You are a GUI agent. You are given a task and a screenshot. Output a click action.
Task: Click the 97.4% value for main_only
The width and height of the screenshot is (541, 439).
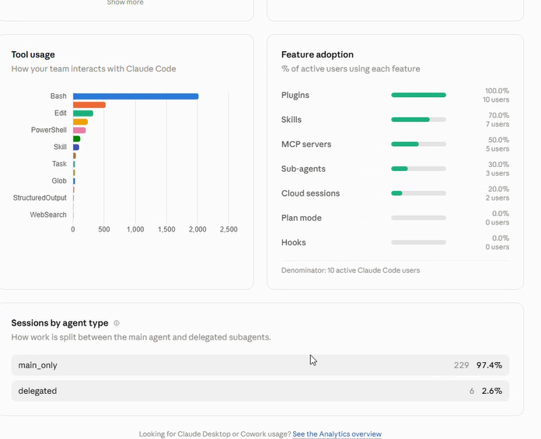(x=489, y=365)
